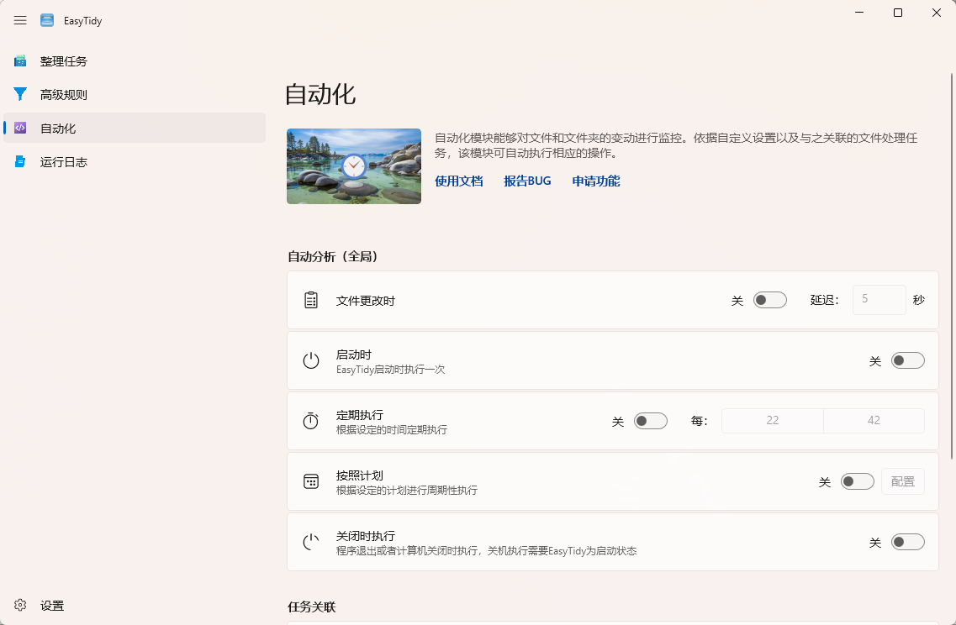Viewport: 956px width, 625px height.
Task: Click the 文件更改时 label
Action: tap(365, 300)
